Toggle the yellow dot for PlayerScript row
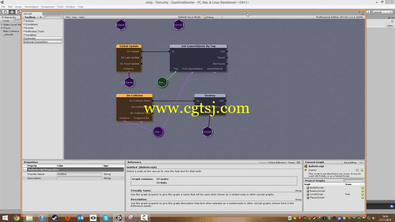Image resolution: width=395 pixels, height=222 pixels. [362, 198]
